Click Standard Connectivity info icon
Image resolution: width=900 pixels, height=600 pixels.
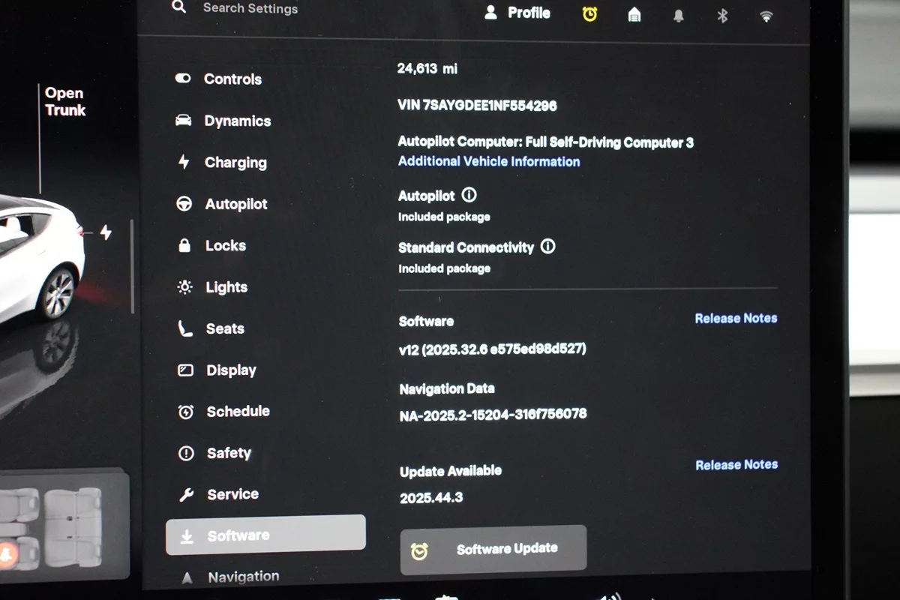(548, 246)
